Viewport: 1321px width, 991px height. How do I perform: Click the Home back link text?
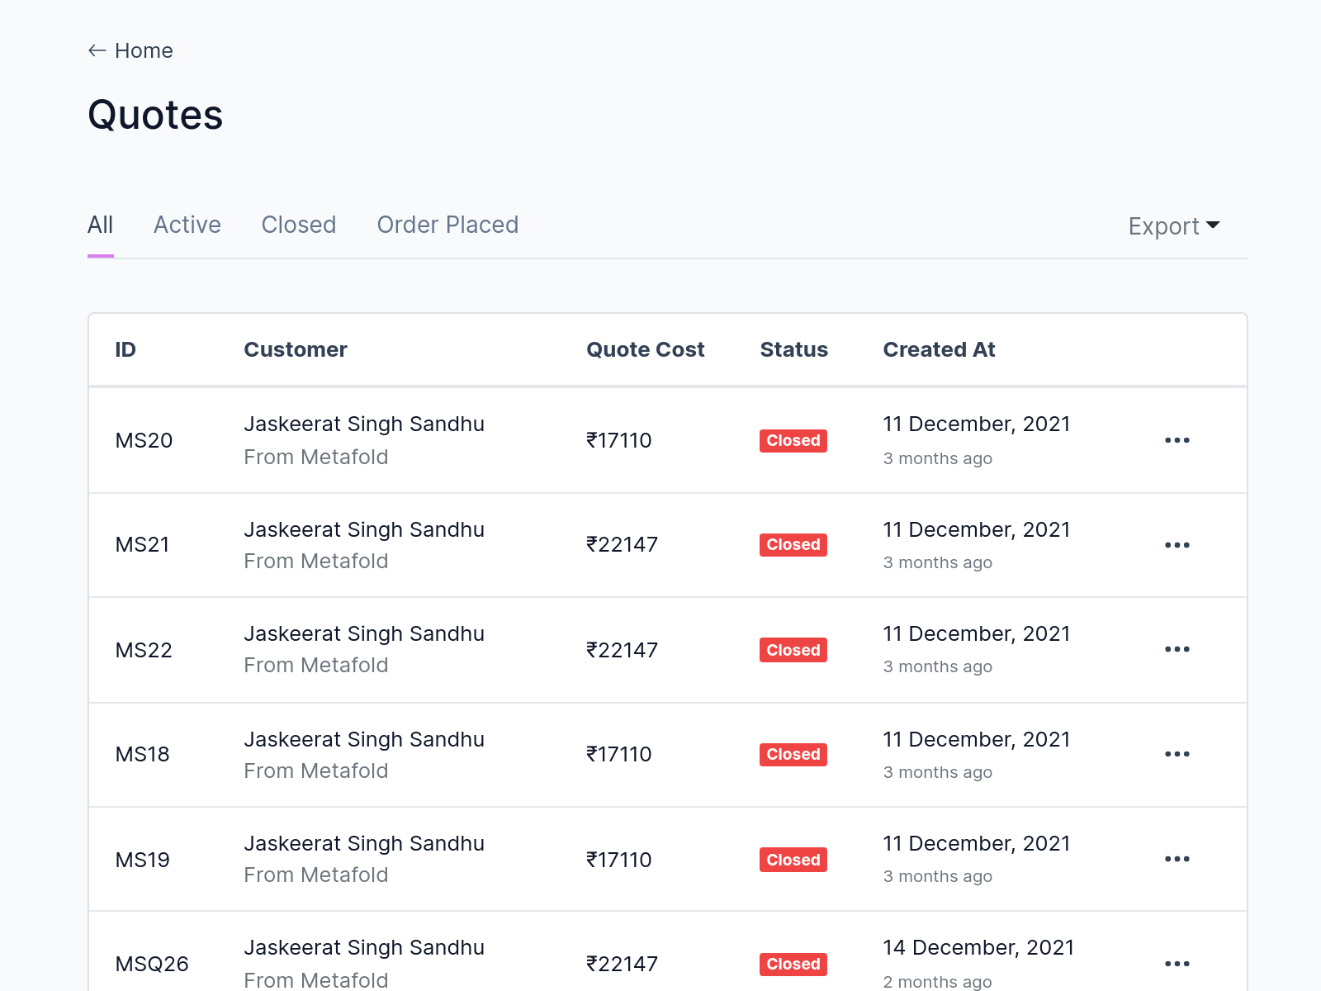(x=144, y=50)
